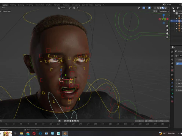Image resolution: width=182 pixels, height=136 pixels.
Task: Switch viewport shading to Wireframe
Action: (x=158, y=8)
